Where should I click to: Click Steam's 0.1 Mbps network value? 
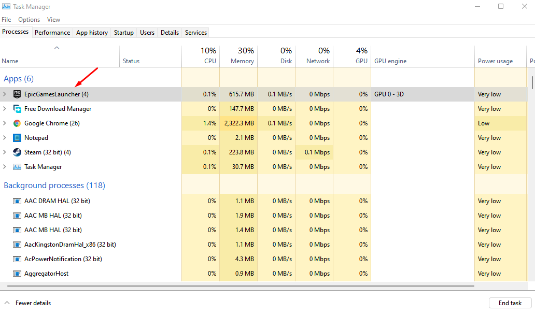click(317, 152)
